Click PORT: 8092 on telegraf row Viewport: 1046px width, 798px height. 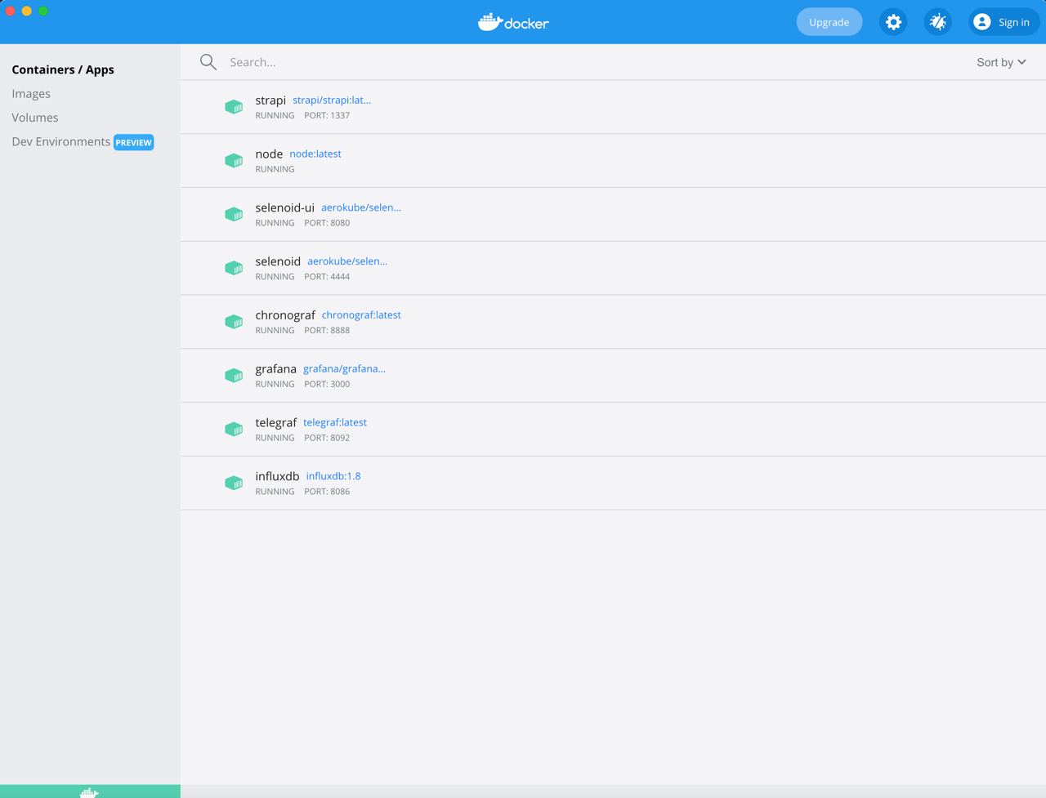pyautogui.click(x=327, y=438)
